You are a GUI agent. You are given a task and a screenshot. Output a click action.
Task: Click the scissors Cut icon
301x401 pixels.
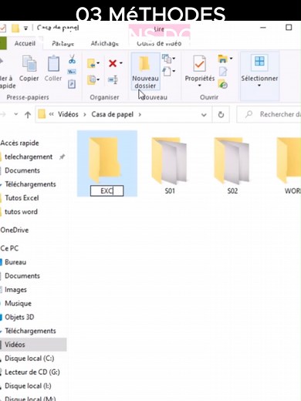click(72, 59)
